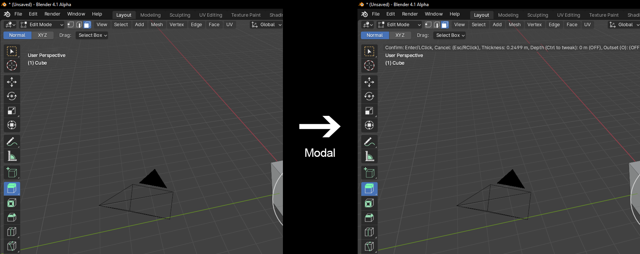
Task: Open the File menu in the left screenshot
Action: pos(18,14)
